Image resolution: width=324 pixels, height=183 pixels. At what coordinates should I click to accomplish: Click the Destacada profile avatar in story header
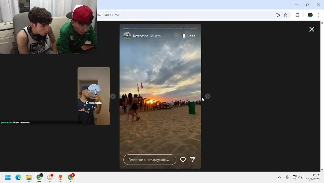127,36
